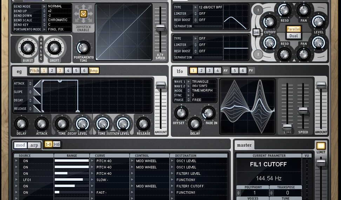Click the envelope Amount slider handle

161,85
